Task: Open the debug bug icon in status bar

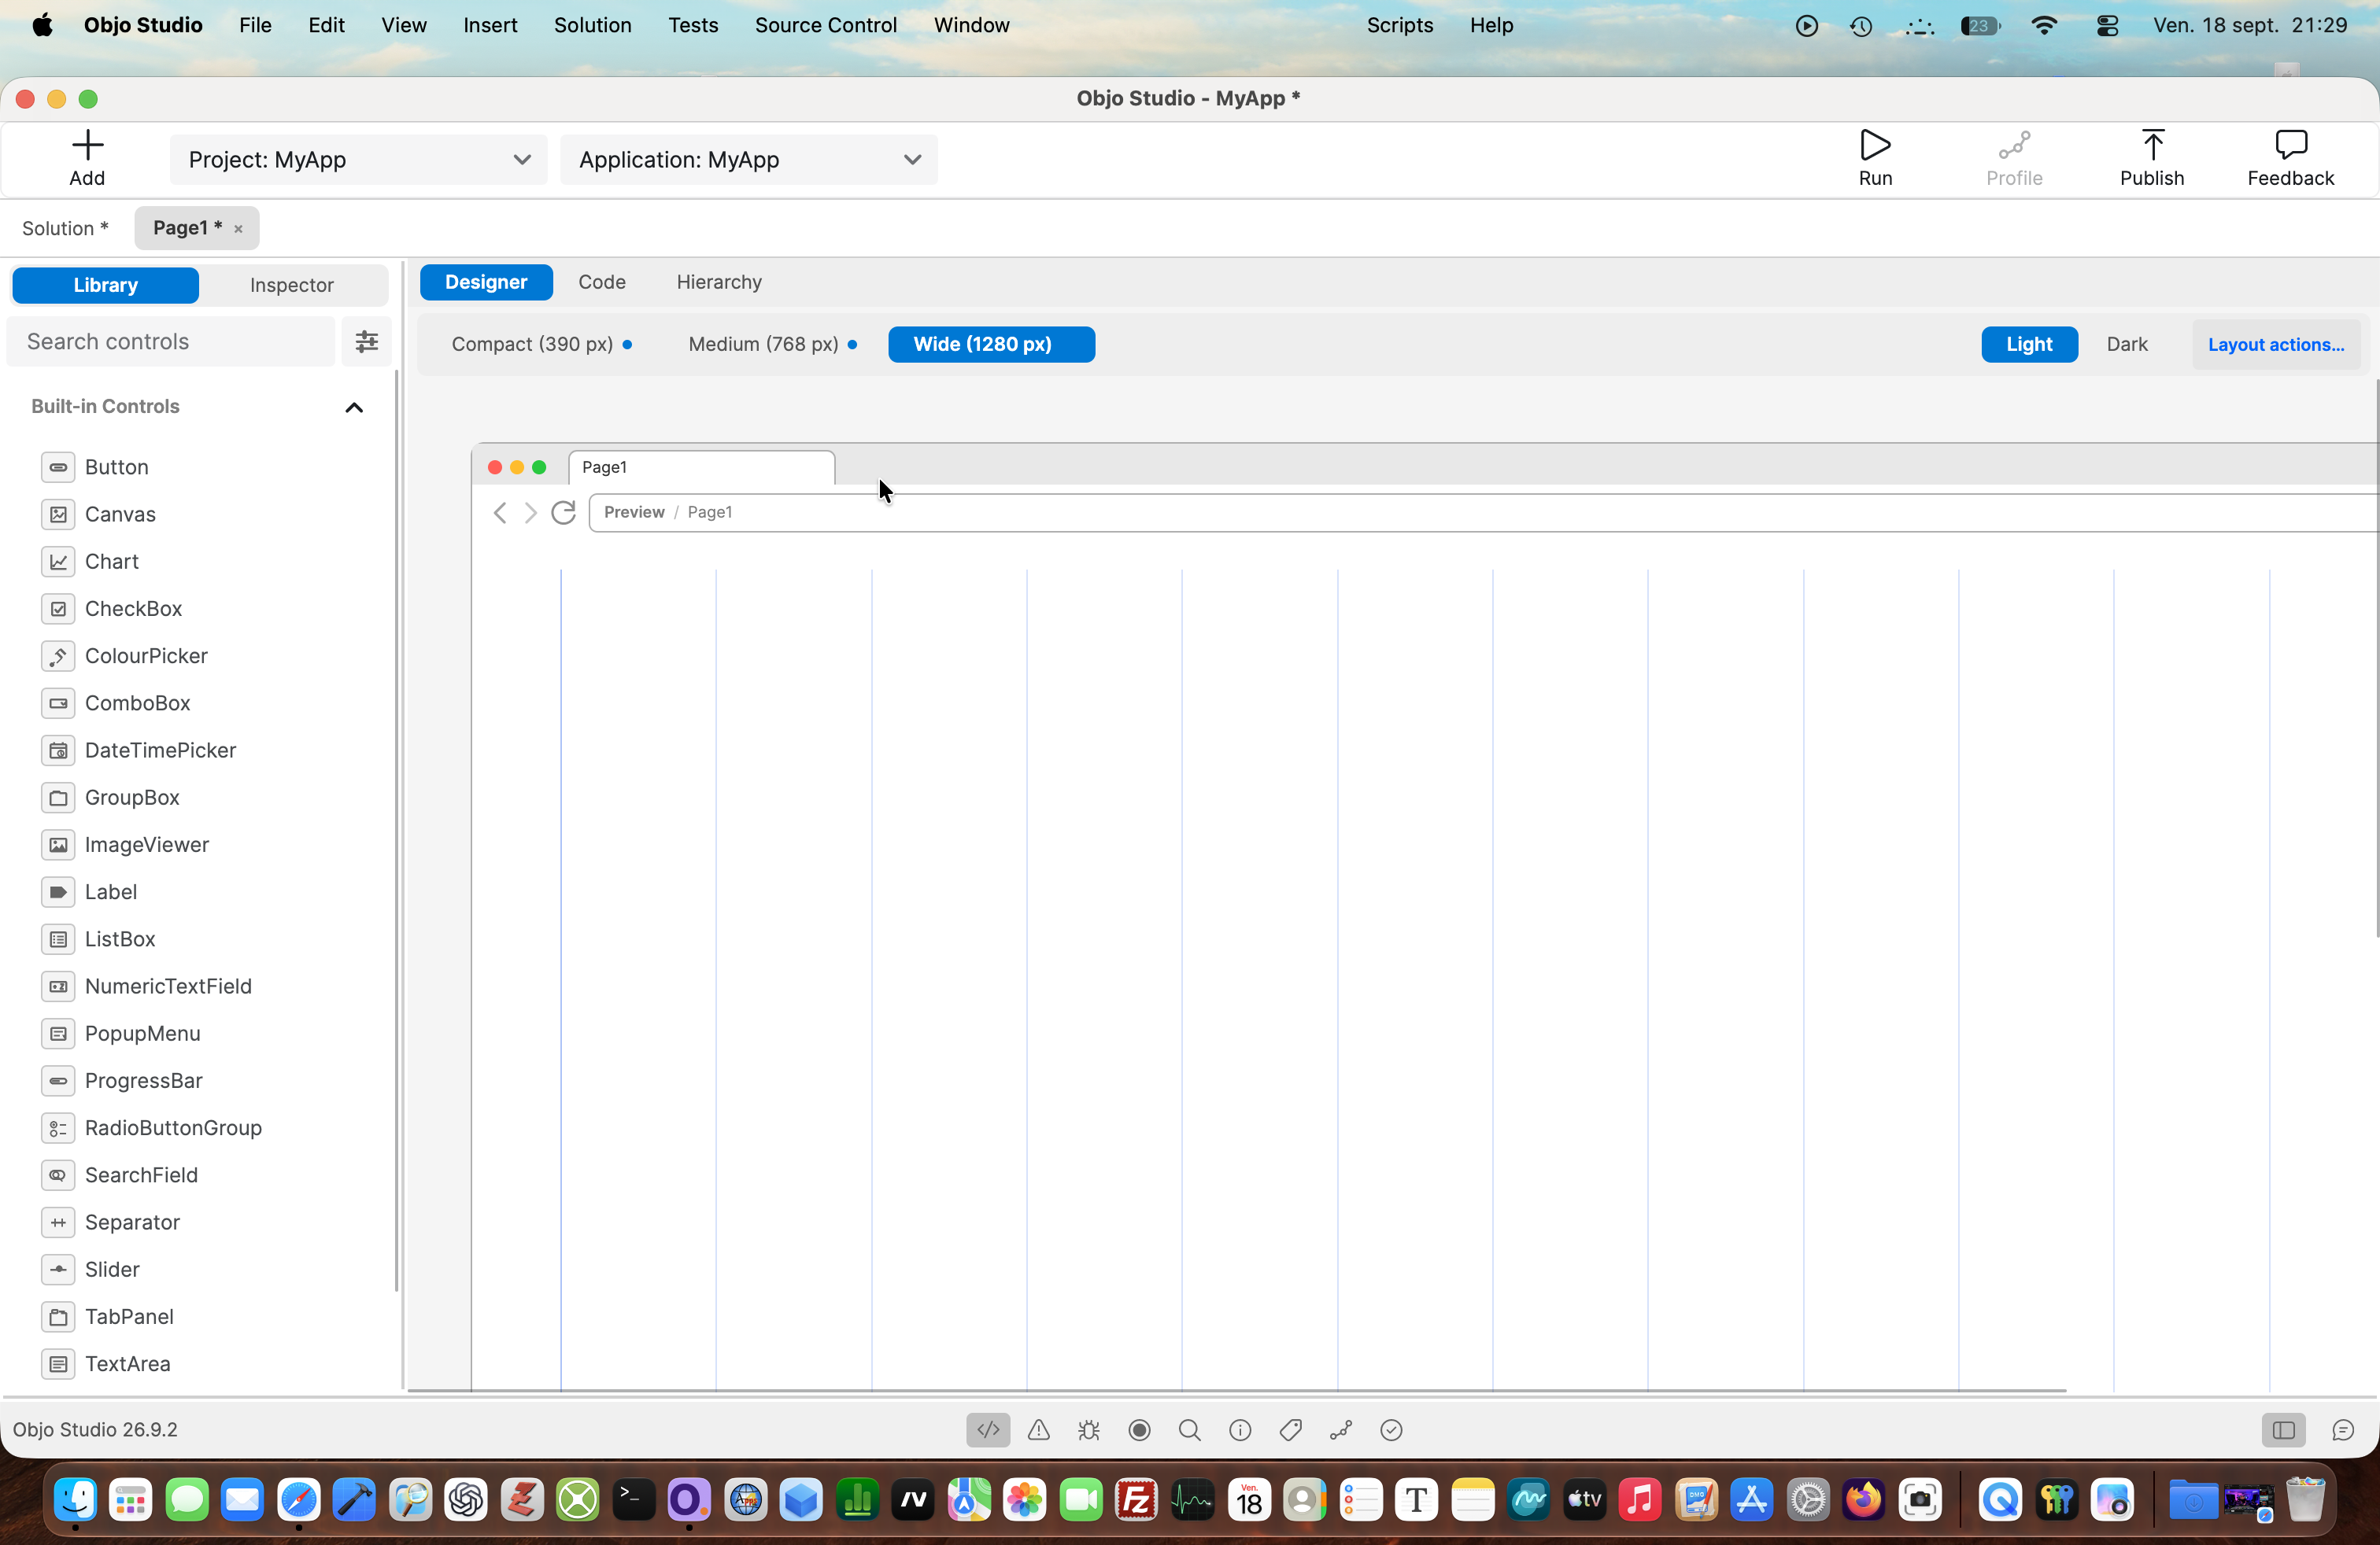Action: coord(1089,1429)
